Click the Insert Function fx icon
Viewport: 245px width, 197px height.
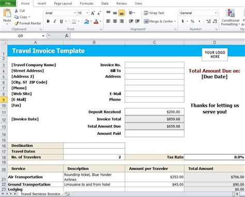coord(67,36)
